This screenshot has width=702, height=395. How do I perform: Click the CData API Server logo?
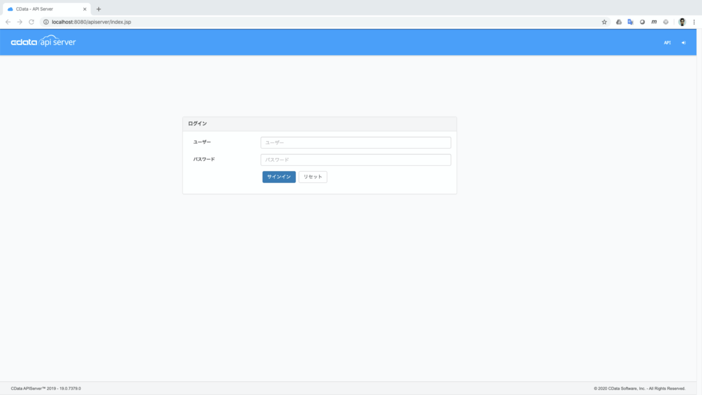[x=43, y=42]
